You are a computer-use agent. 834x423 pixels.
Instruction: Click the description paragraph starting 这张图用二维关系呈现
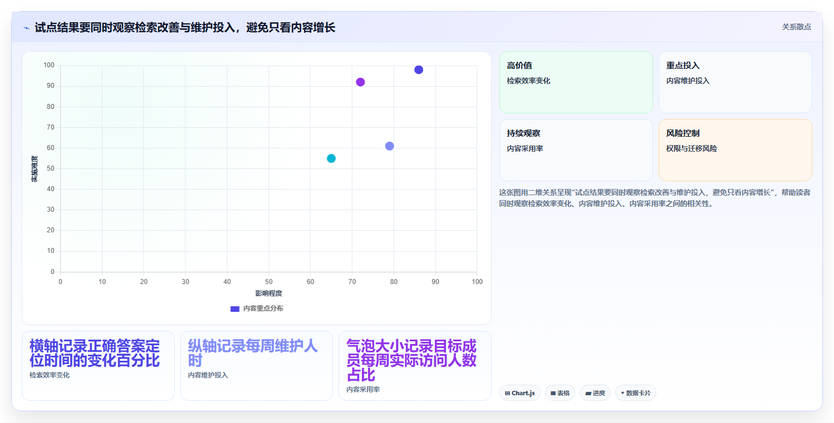pyautogui.click(x=655, y=198)
